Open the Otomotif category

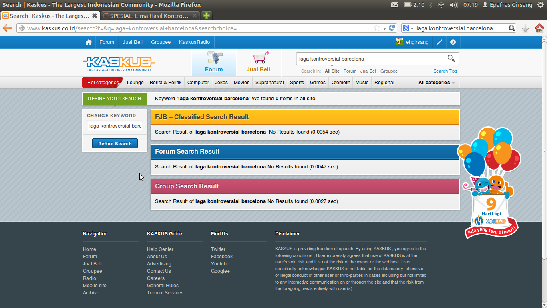pos(341,83)
